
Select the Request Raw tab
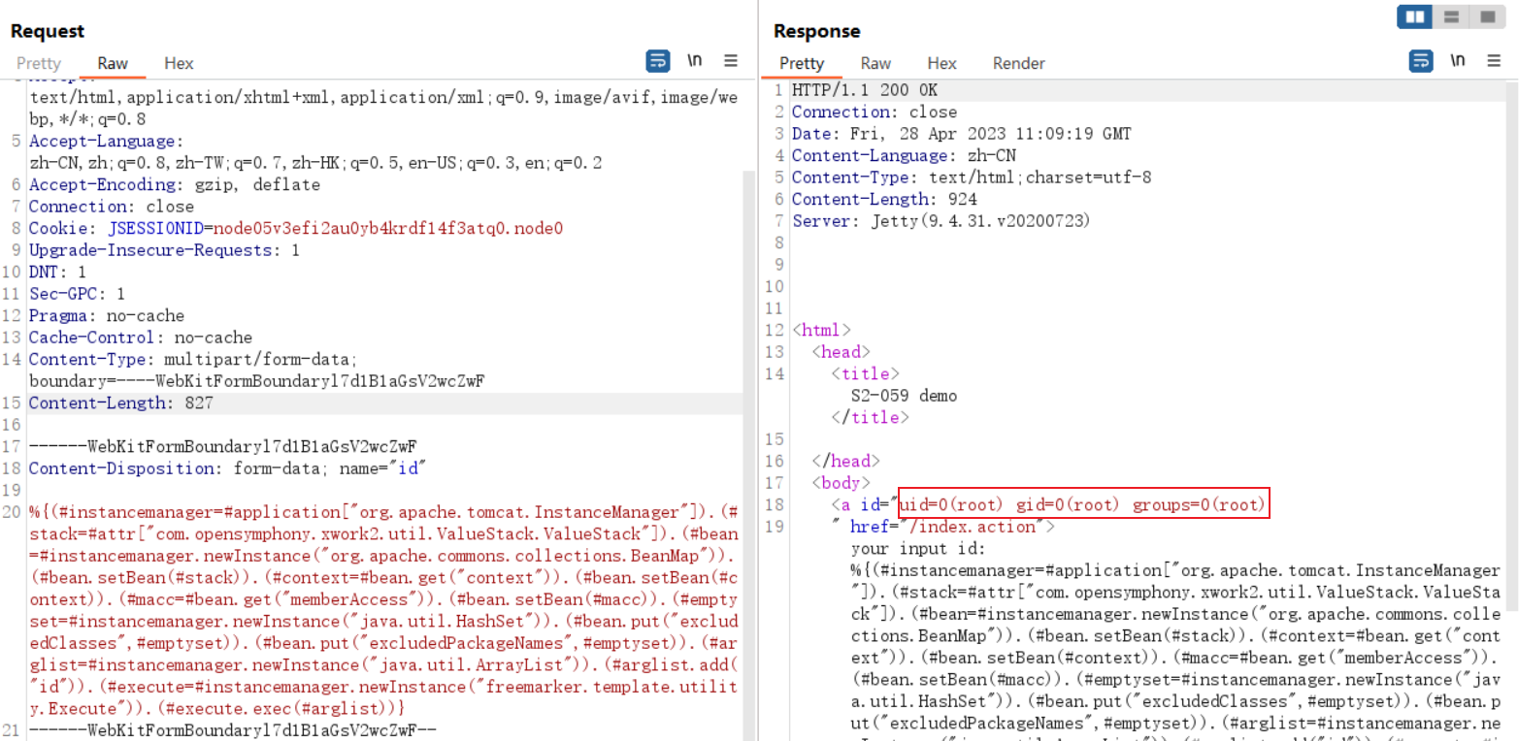pyautogui.click(x=113, y=63)
